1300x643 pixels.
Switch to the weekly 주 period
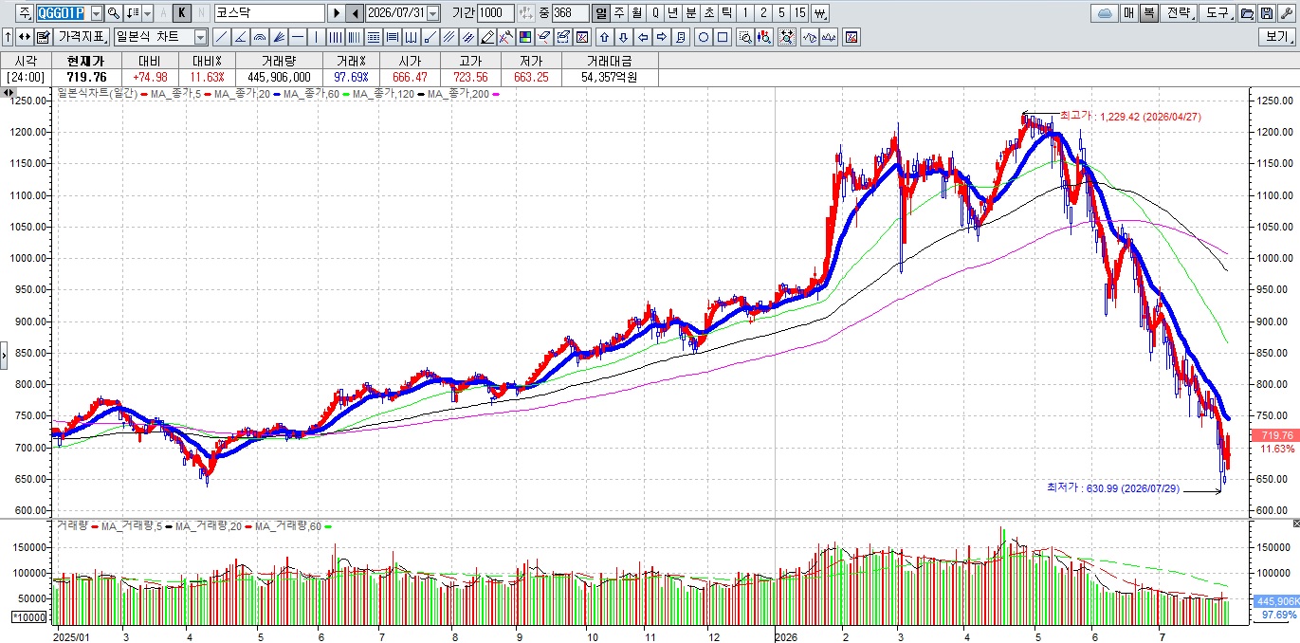tap(618, 13)
